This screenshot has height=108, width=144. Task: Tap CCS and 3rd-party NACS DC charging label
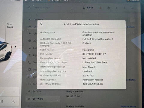coord(55,44)
